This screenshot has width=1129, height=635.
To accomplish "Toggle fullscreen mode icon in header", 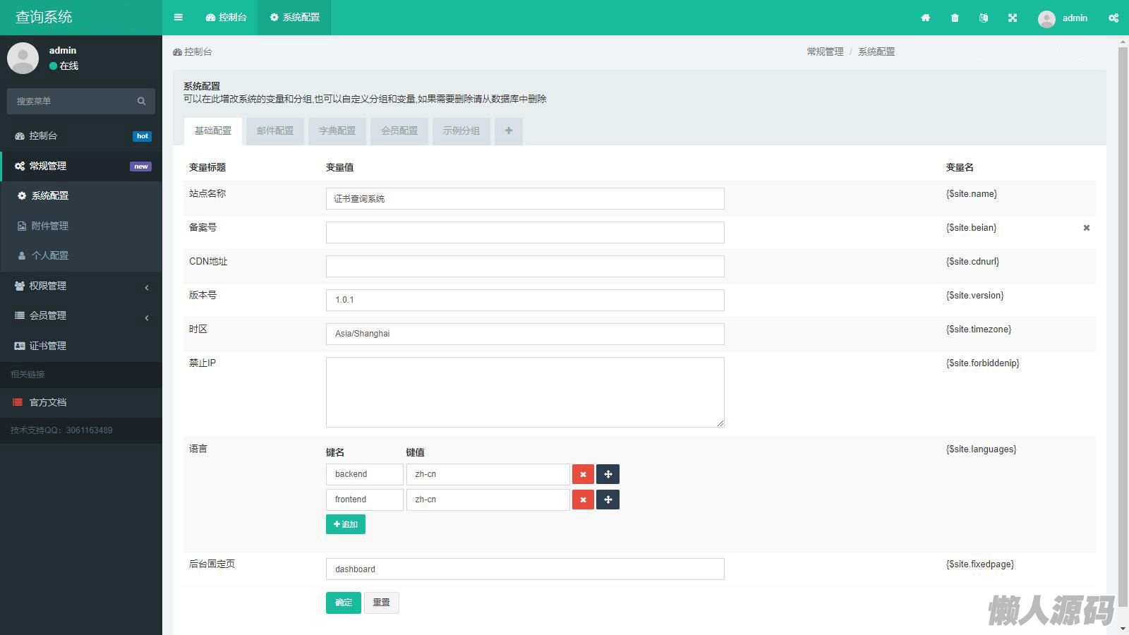I will 1013,18.
